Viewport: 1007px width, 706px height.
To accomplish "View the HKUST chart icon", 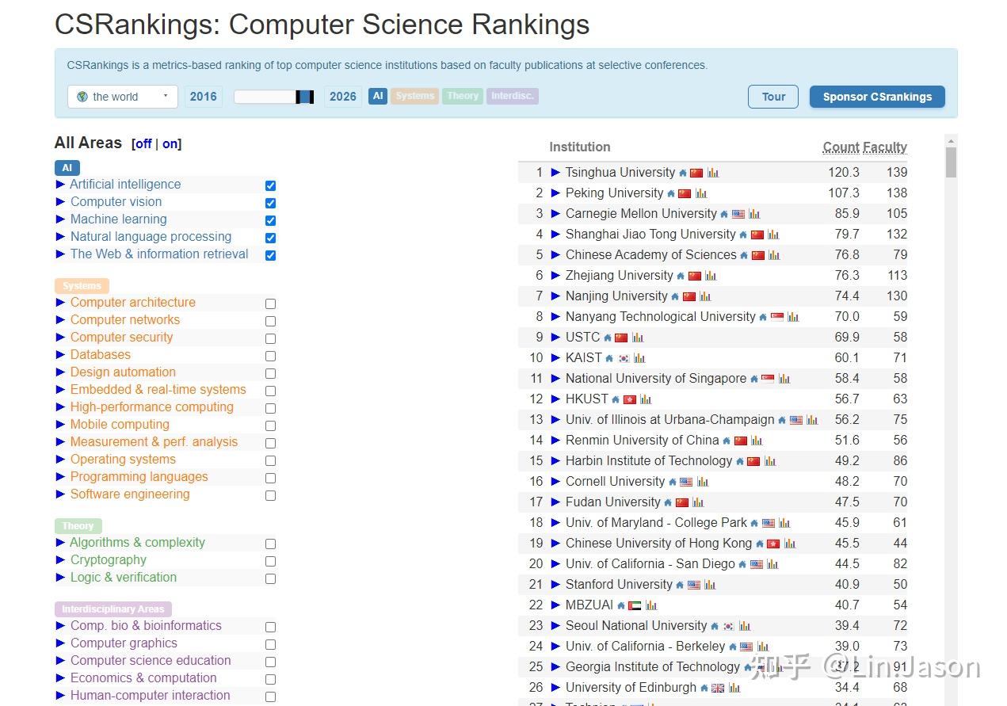I will (x=646, y=399).
